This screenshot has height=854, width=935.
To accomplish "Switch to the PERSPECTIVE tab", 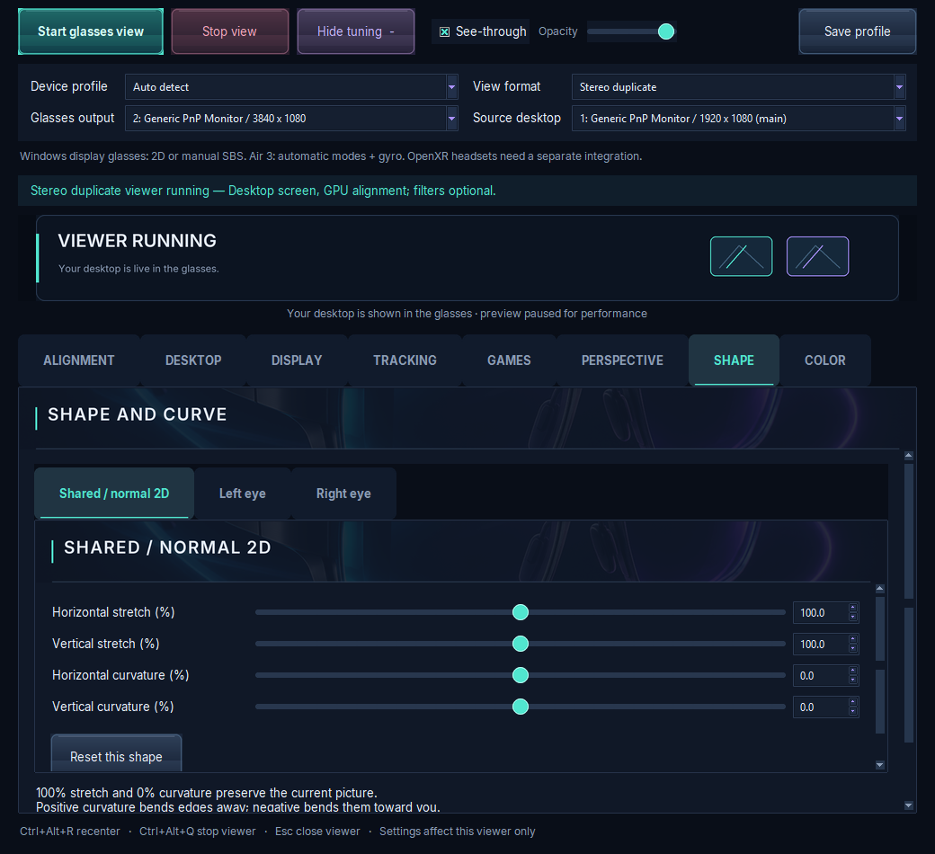I will point(622,360).
